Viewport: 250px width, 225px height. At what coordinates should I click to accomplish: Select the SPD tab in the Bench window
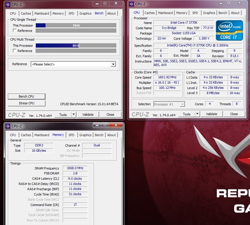pos(71,13)
